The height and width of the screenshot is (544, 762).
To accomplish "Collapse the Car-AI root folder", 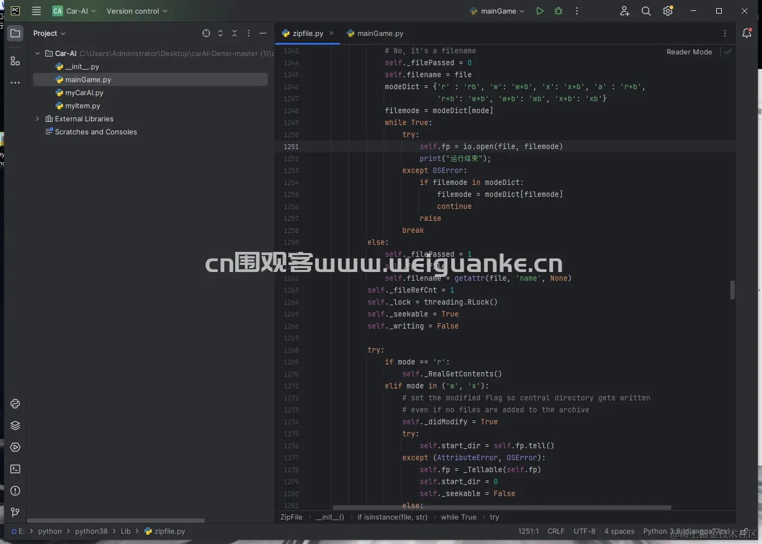I will pos(38,53).
